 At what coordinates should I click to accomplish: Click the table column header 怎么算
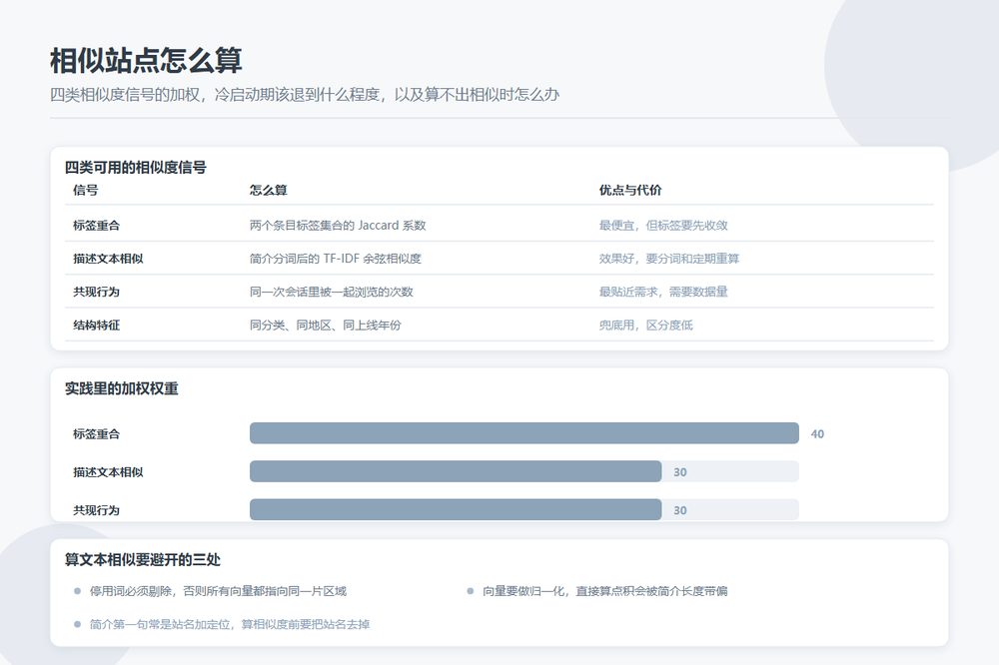268,190
